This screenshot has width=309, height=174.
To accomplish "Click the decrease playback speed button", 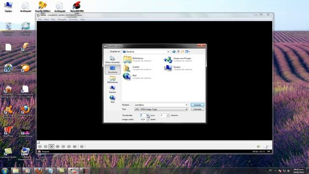I will (63, 146).
